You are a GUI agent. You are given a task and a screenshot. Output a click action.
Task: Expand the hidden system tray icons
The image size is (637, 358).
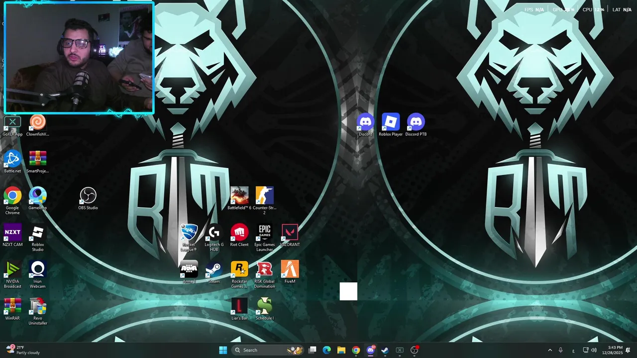coord(550,350)
